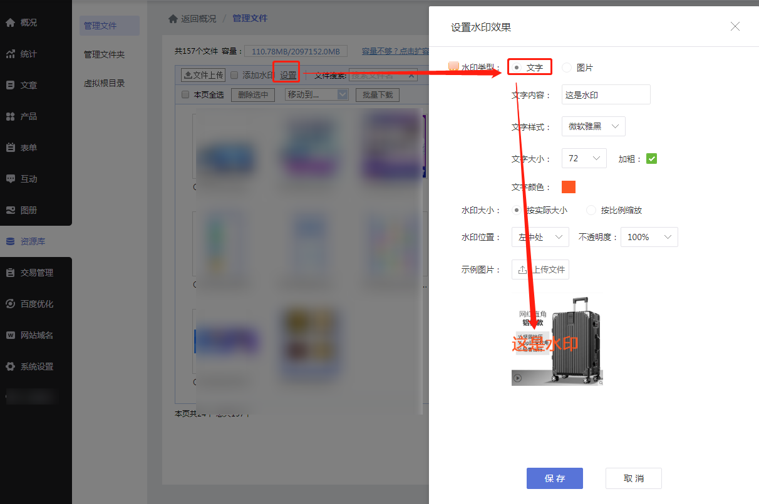Click the 统计 chart icon in sidebar
Image resolution: width=759 pixels, height=504 pixels.
click(10, 54)
